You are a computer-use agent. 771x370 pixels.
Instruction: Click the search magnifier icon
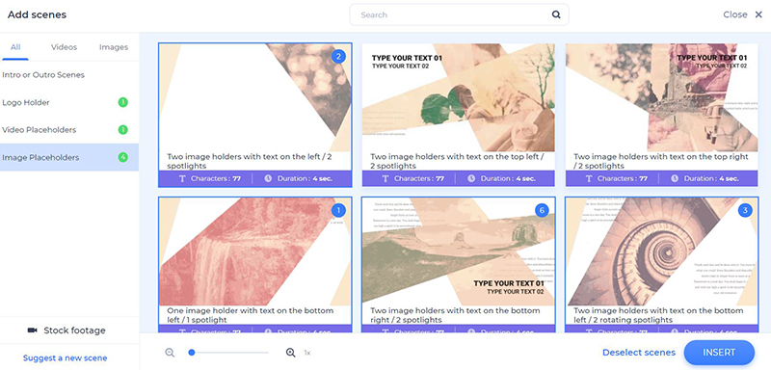[556, 14]
